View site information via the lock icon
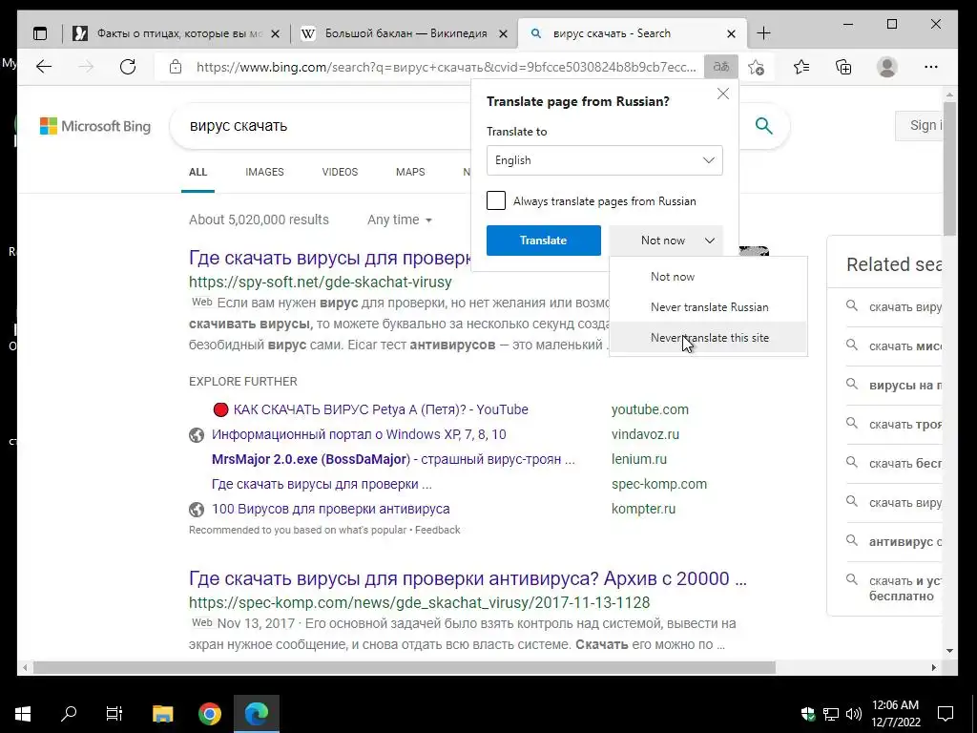 (x=176, y=67)
